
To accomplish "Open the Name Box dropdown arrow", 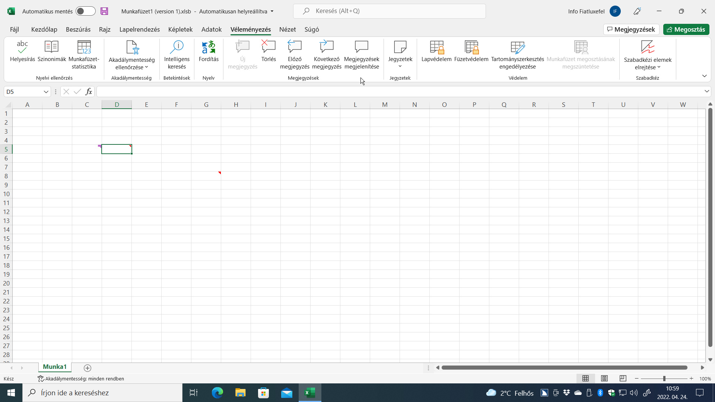I will (x=46, y=92).
